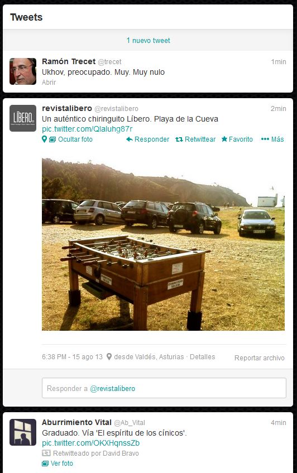Open Ramón Trecet's profile avatar

23,71
